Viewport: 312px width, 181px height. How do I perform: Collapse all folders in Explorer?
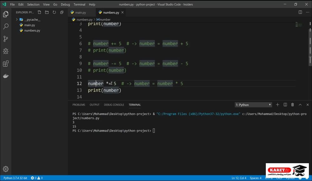click(x=62, y=12)
